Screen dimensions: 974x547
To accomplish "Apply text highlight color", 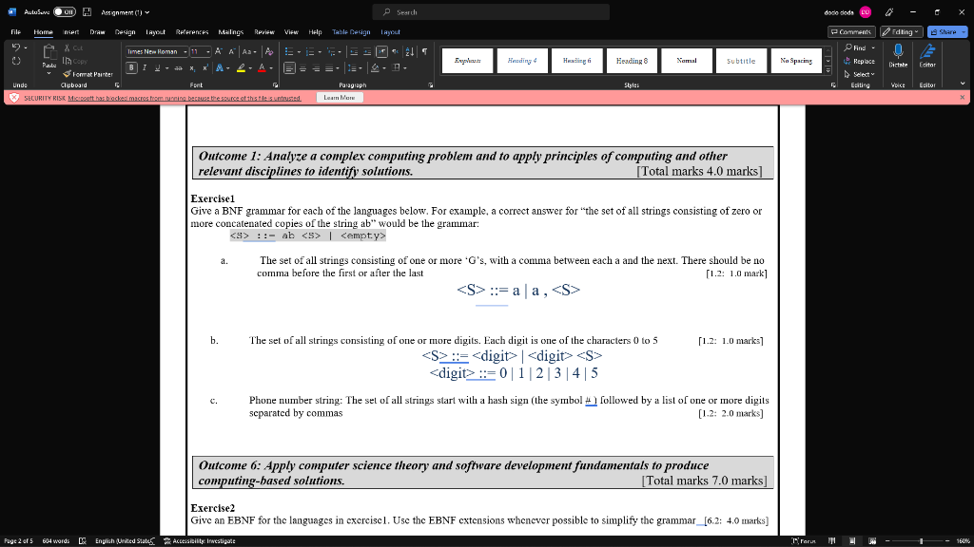I will tap(240, 68).
